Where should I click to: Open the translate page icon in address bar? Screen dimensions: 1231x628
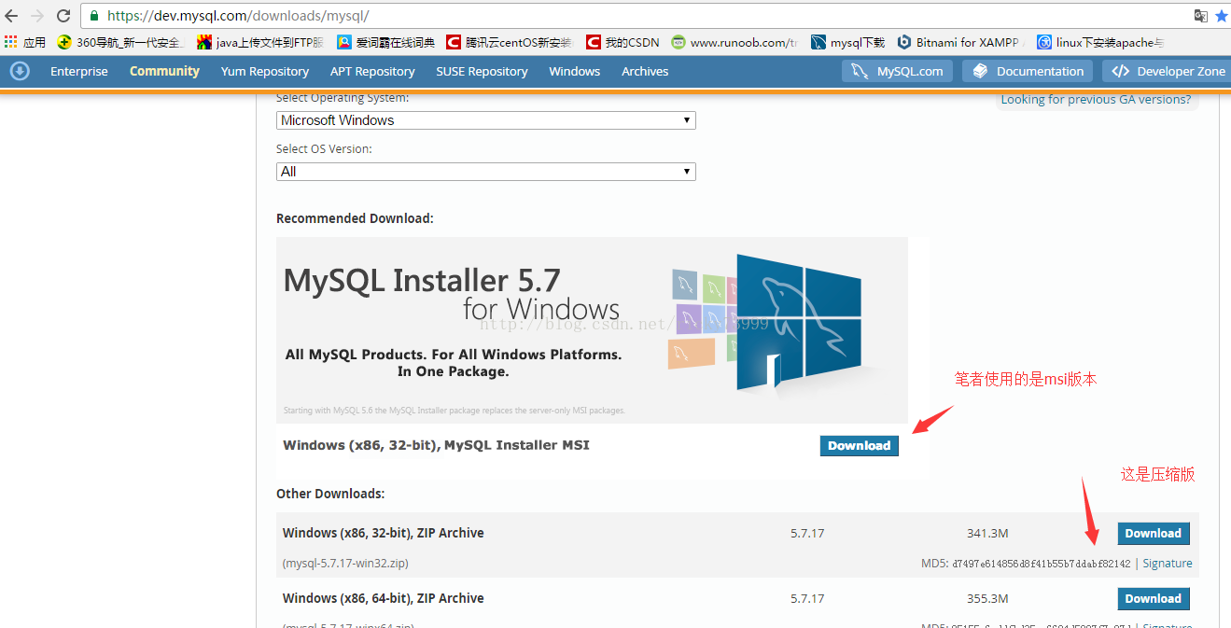point(1201,16)
